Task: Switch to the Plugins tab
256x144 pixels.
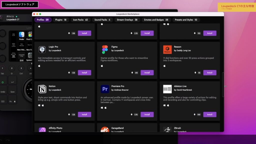Action: point(61,20)
